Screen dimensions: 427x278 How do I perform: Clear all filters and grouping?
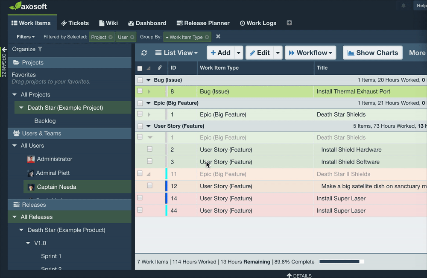click(218, 36)
